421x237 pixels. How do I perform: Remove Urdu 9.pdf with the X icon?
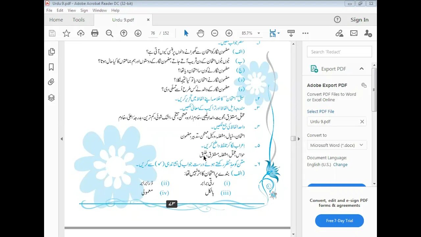coord(362,121)
